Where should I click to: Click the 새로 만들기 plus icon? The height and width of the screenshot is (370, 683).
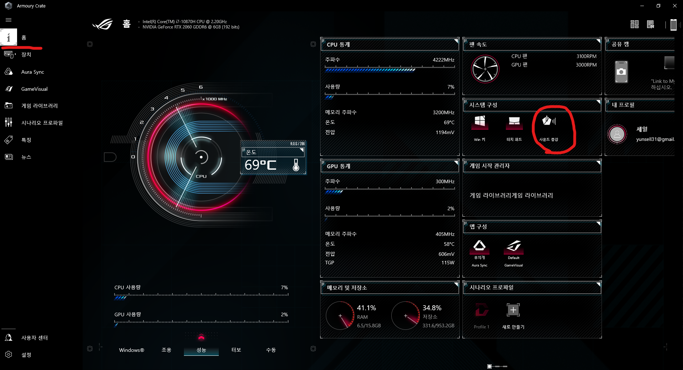pos(513,310)
